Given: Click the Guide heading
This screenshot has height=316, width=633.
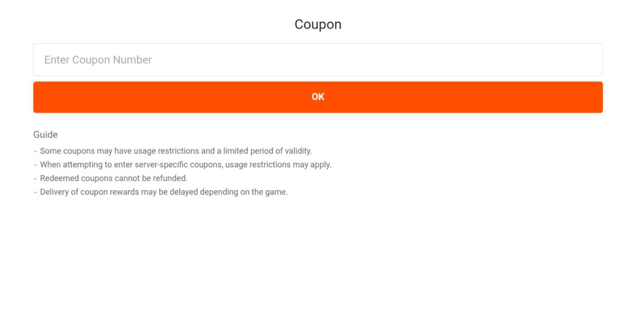Looking at the screenshot, I should [x=45, y=135].
